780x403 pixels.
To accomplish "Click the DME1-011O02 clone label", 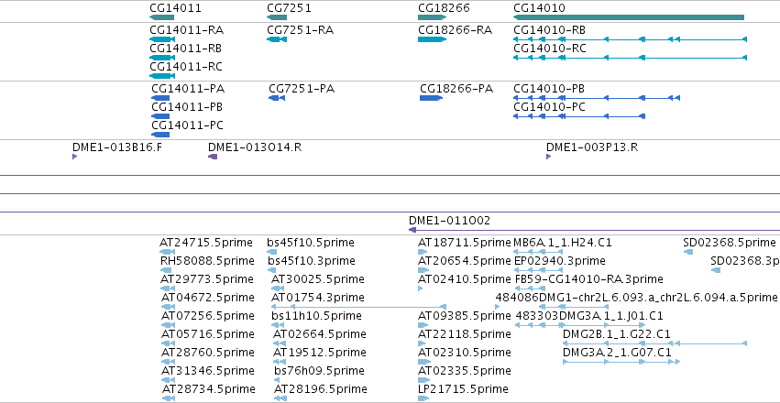I will tap(449, 220).
